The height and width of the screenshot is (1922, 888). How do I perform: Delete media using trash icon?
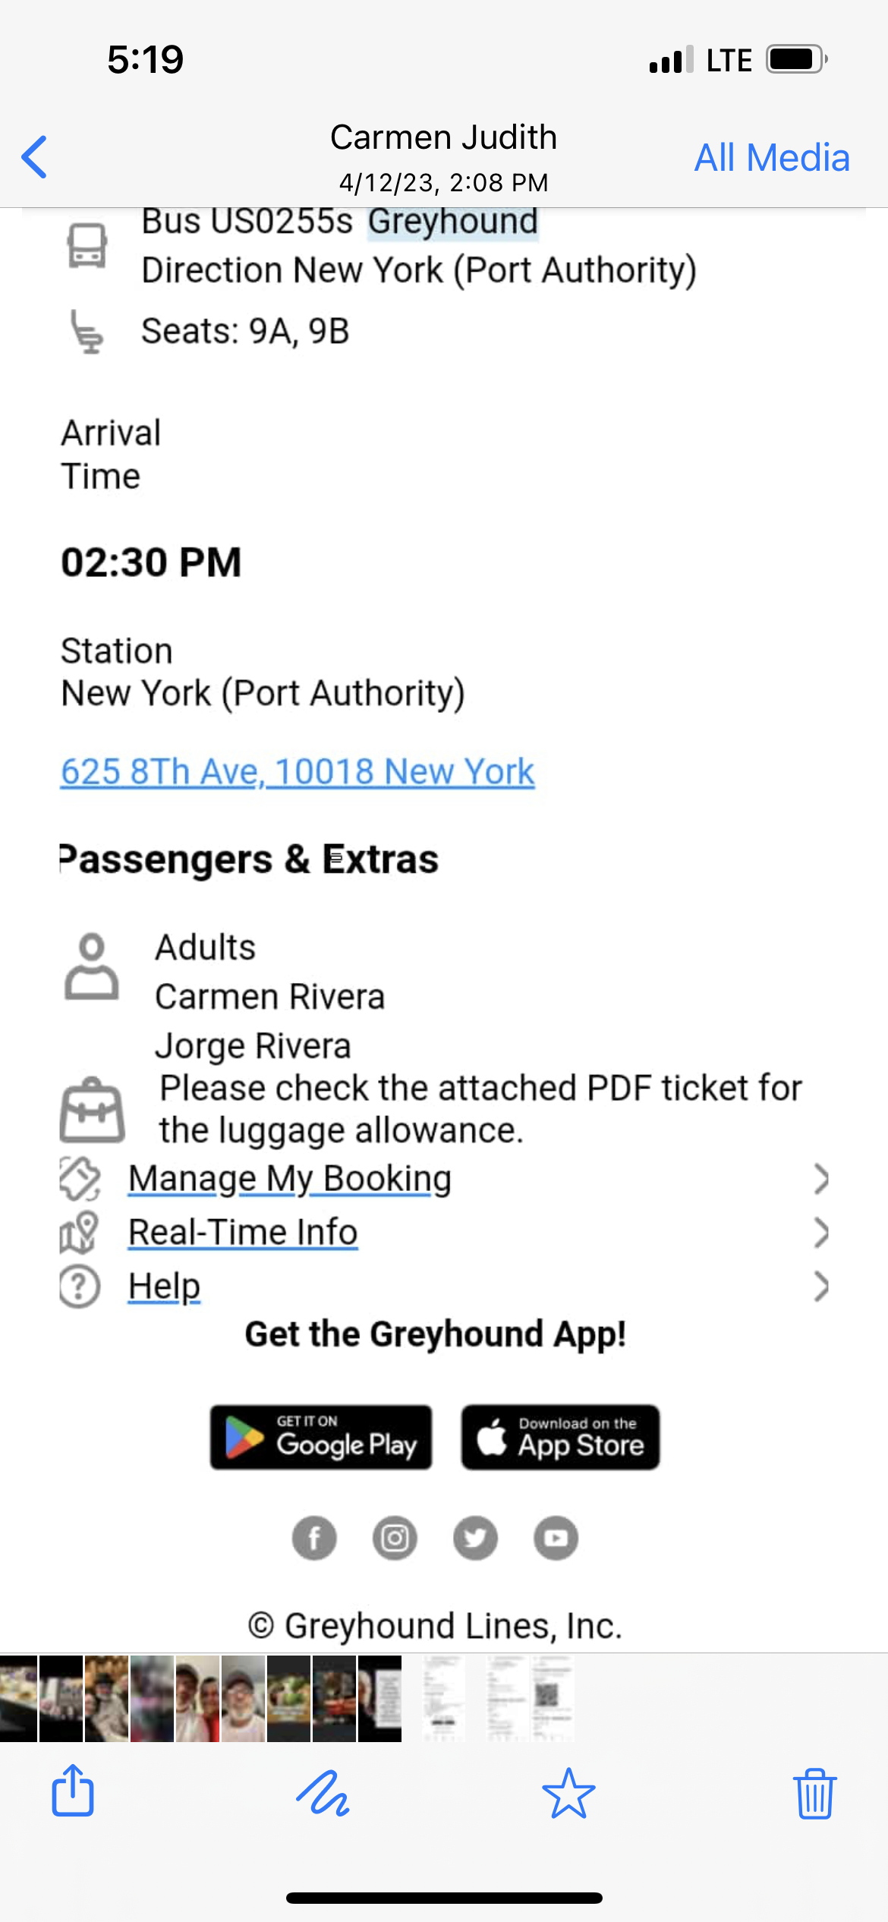click(815, 1794)
